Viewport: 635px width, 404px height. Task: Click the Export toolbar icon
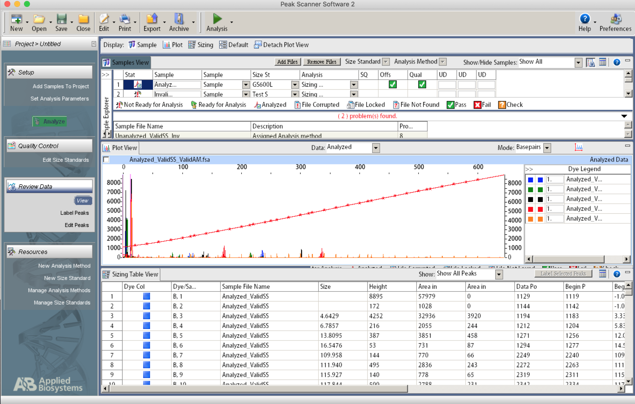(x=152, y=19)
